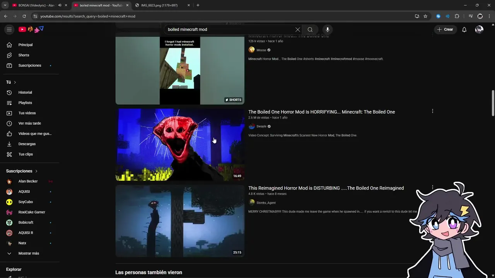Open the notifications bell
The width and height of the screenshot is (495, 278).
(464, 30)
